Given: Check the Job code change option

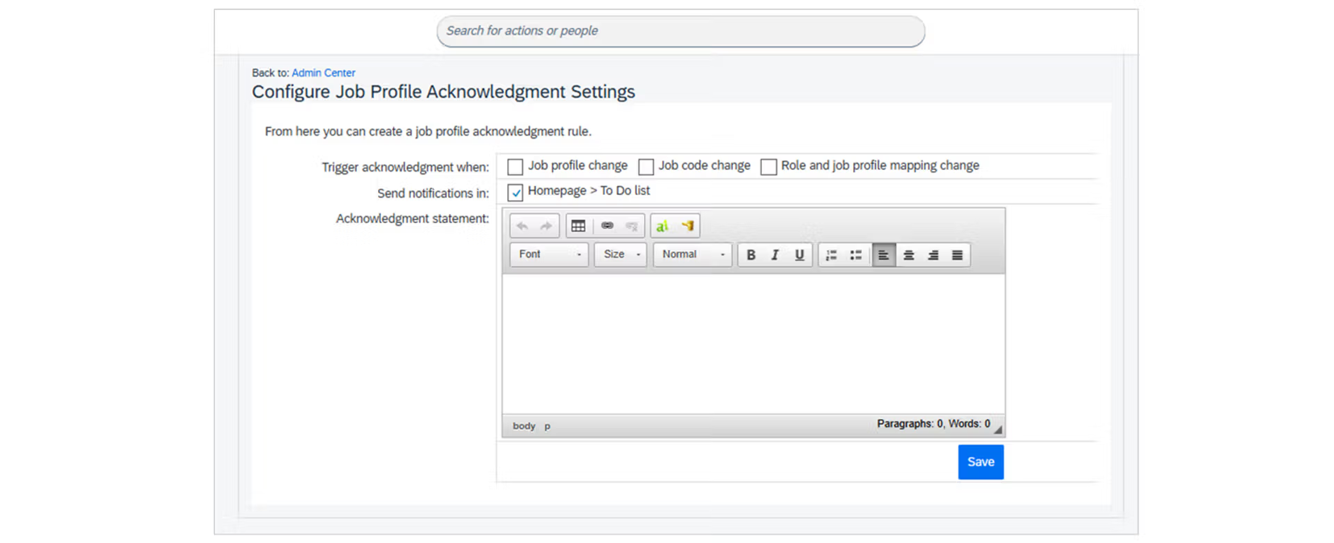Looking at the screenshot, I should click(646, 167).
